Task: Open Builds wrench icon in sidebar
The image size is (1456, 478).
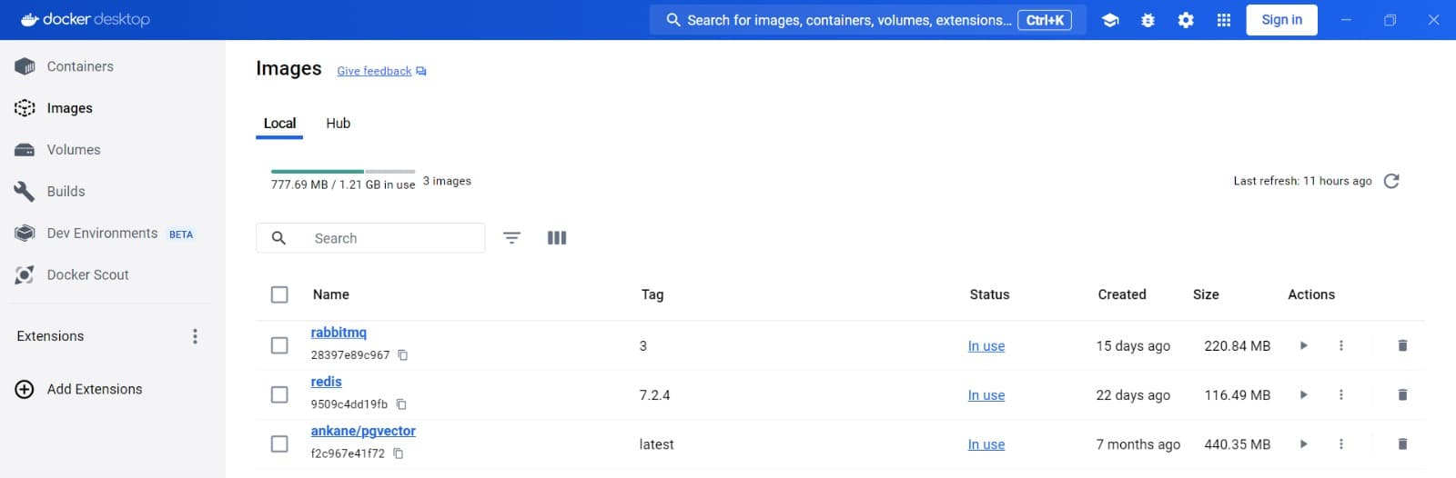Action: (x=25, y=192)
